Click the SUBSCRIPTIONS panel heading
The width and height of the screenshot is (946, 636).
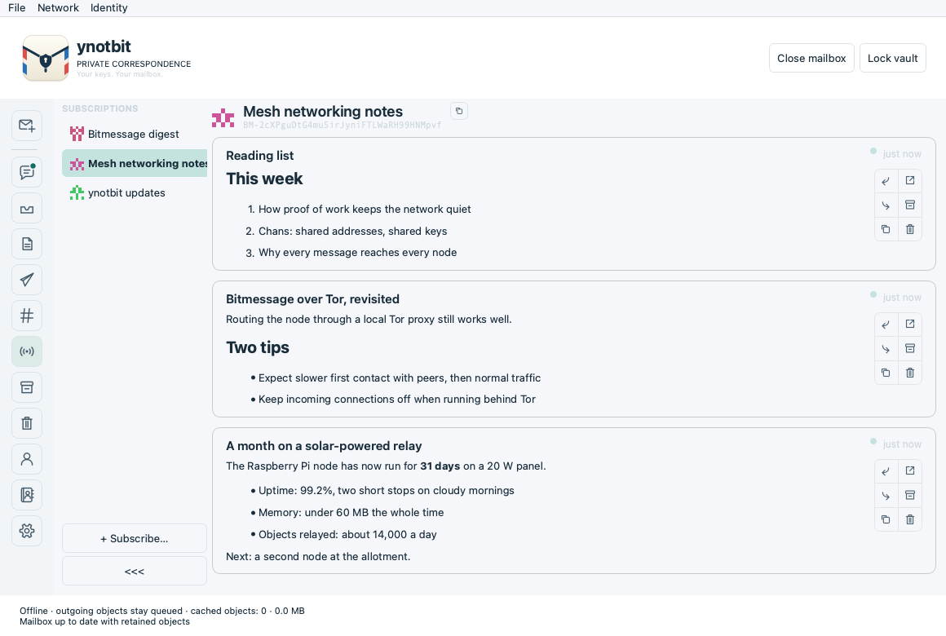tap(99, 108)
